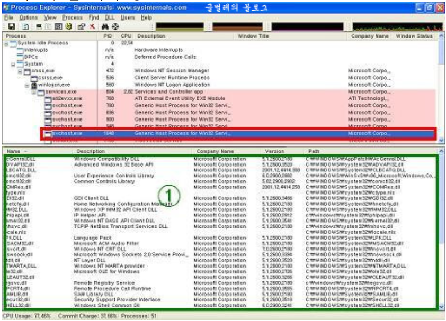446x321 pixels.
Task: Select the csrss.exe process row
Action: (219, 78)
